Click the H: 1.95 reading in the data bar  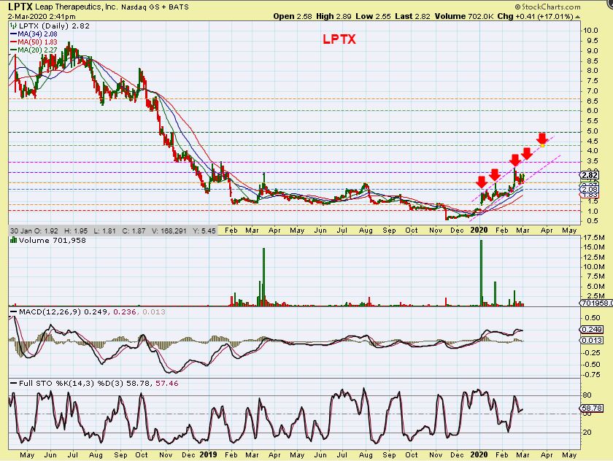(76, 231)
